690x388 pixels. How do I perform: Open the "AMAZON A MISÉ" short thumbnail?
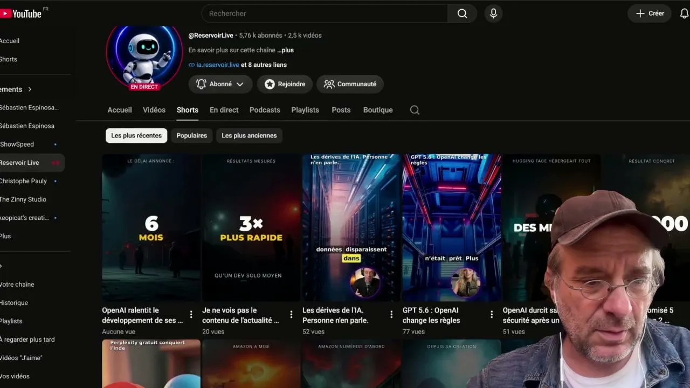(x=251, y=364)
